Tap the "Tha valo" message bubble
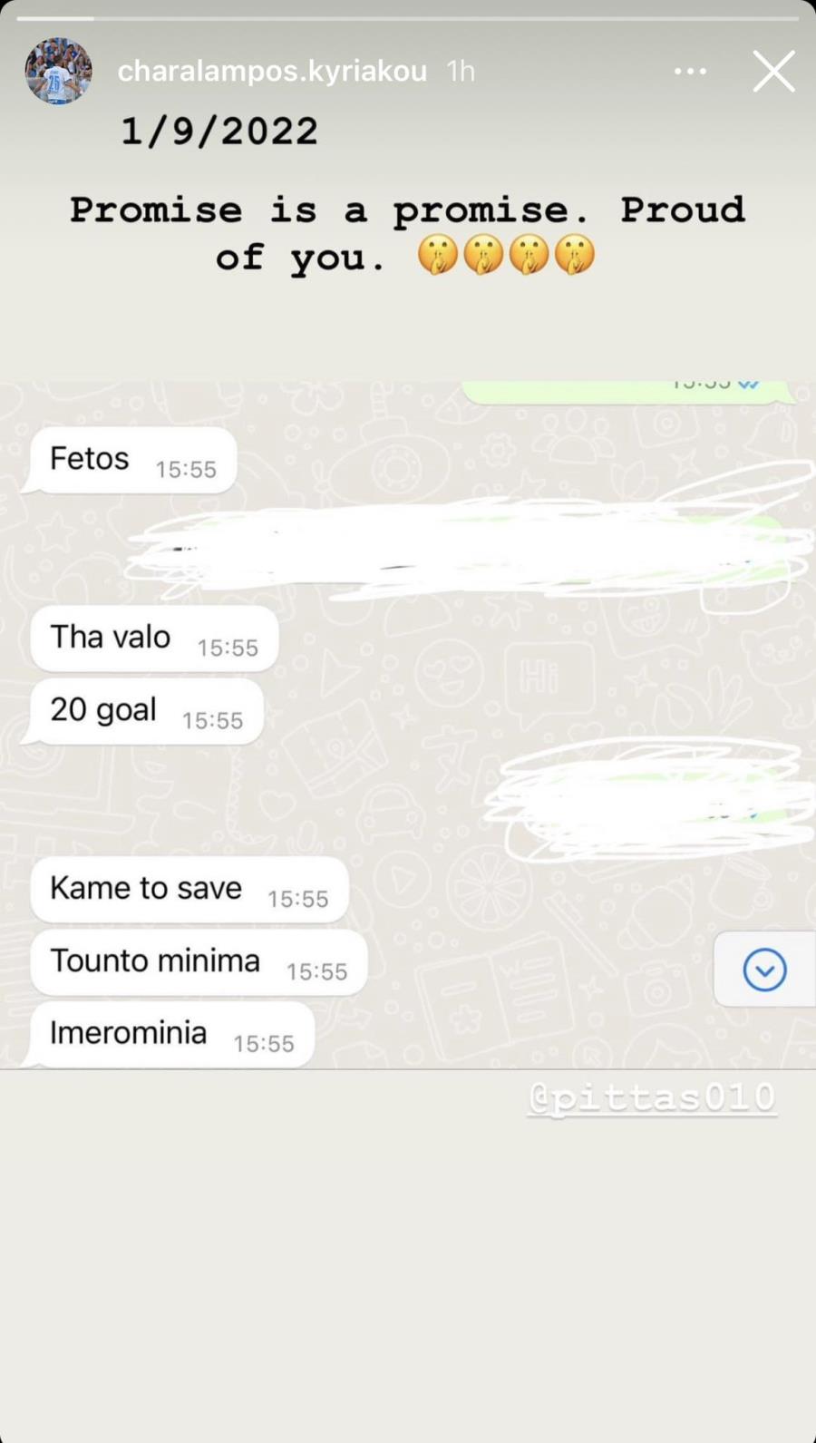The image size is (816, 1443). [154, 639]
